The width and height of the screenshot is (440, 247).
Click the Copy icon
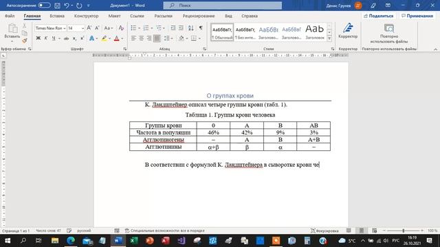click(25, 34)
